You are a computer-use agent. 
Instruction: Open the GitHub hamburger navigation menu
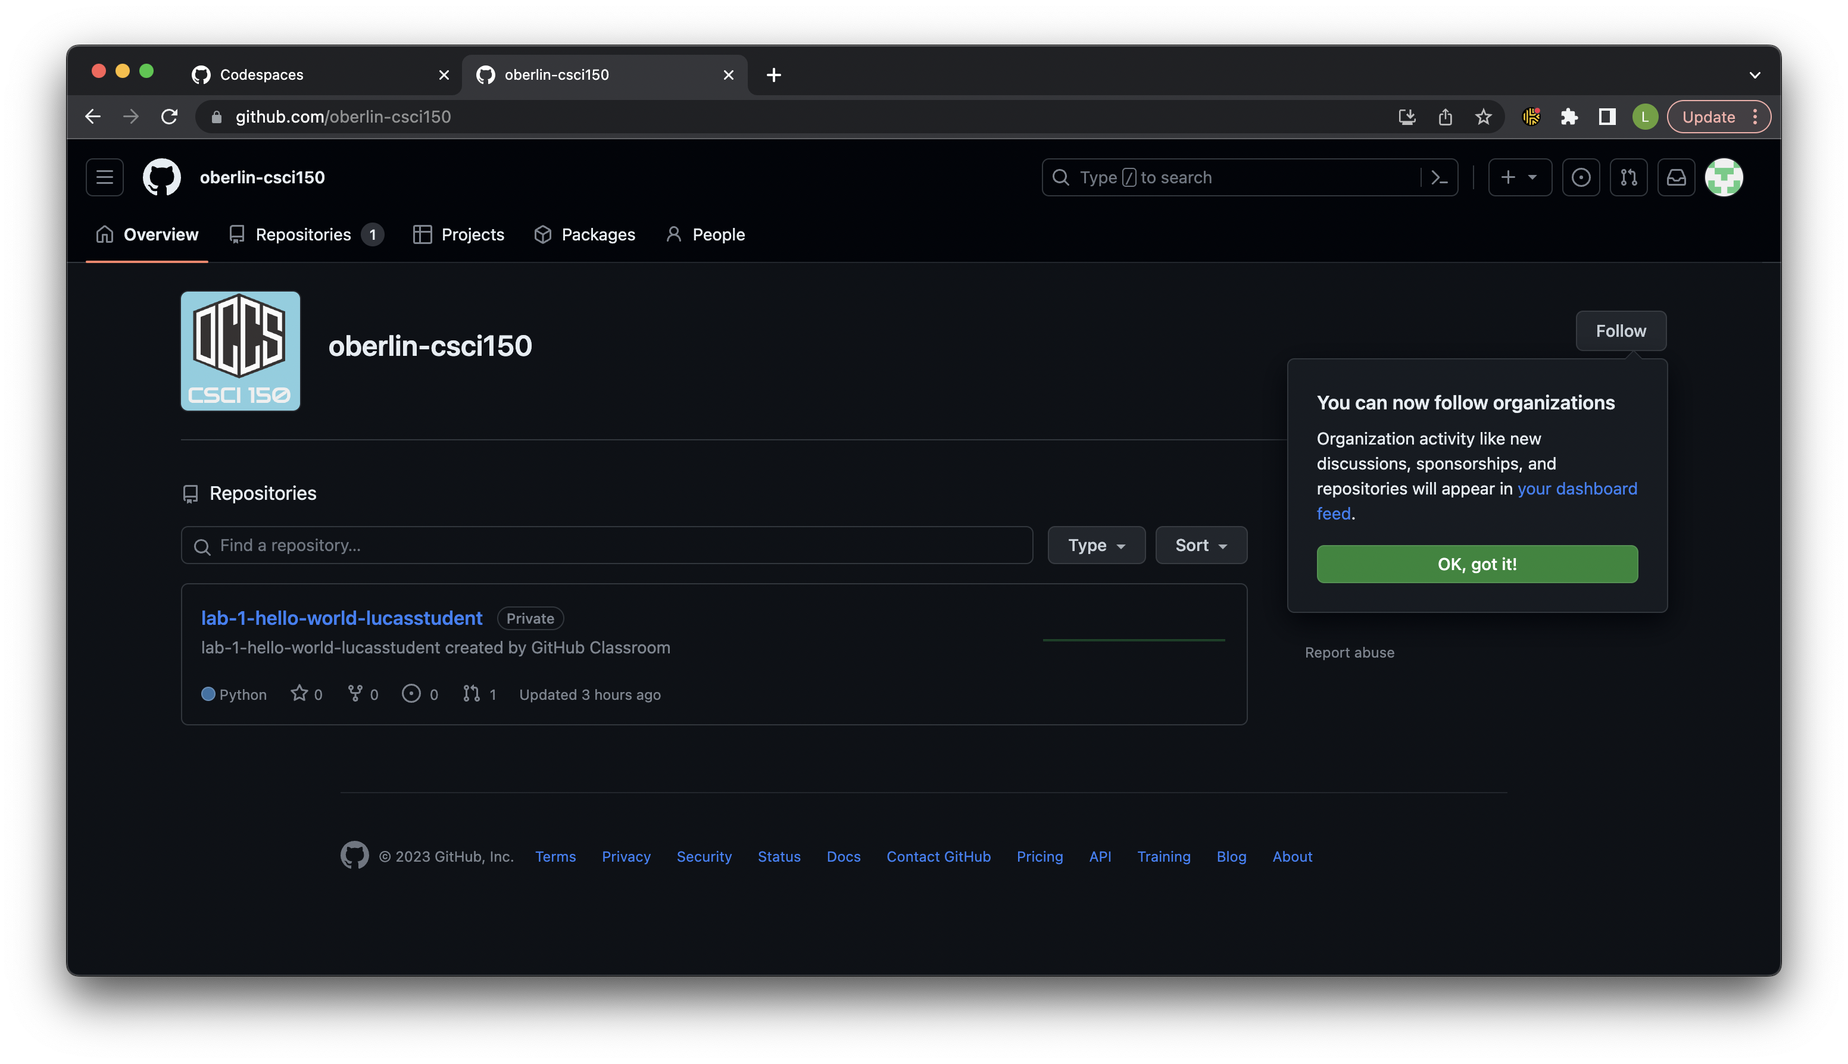click(105, 177)
